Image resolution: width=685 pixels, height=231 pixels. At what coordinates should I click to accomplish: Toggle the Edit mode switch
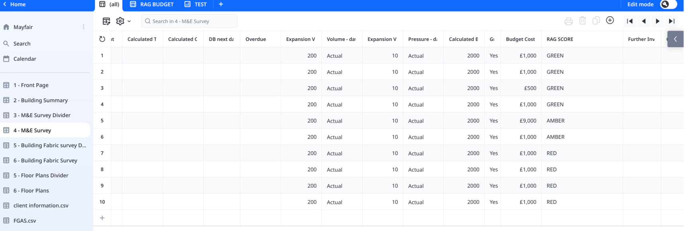pyautogui.click(x=668, y=4)
